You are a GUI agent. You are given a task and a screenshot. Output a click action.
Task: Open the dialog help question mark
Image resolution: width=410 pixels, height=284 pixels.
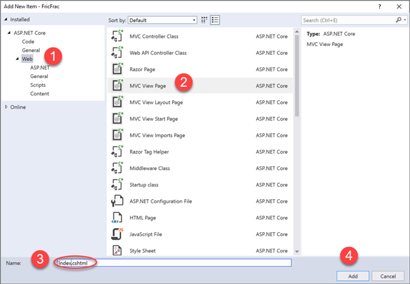pos(379,6)
